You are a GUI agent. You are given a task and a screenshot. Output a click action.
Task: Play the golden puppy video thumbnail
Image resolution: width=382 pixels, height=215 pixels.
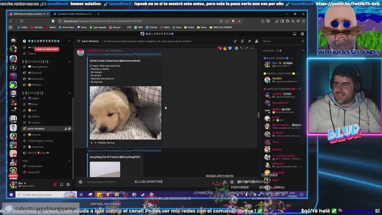pos(125,113)
